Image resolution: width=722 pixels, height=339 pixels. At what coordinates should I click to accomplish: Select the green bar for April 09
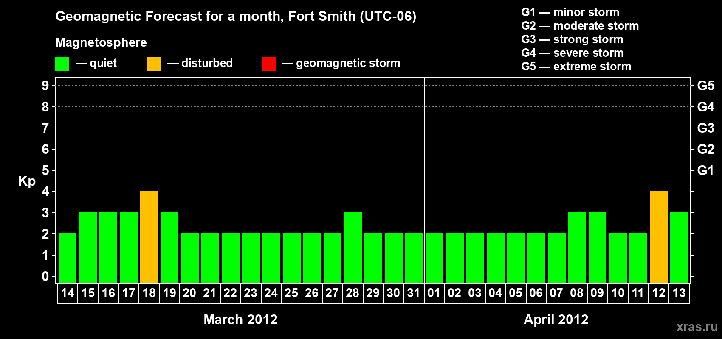[598, 247]
